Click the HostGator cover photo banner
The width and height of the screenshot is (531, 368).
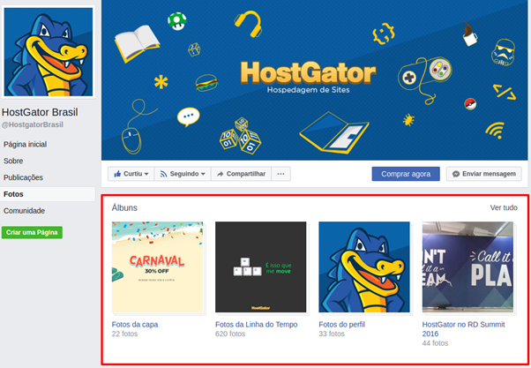coord(314,80)
